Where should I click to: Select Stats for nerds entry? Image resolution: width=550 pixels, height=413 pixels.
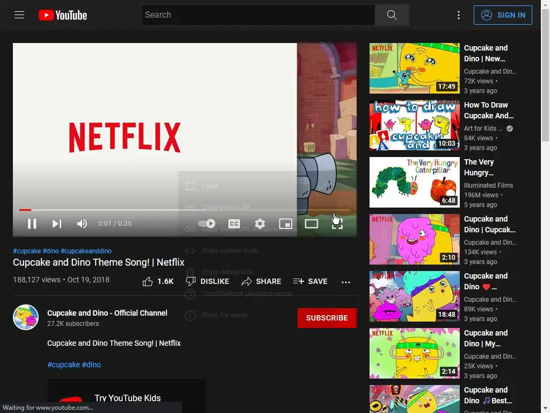pos(237,315)
